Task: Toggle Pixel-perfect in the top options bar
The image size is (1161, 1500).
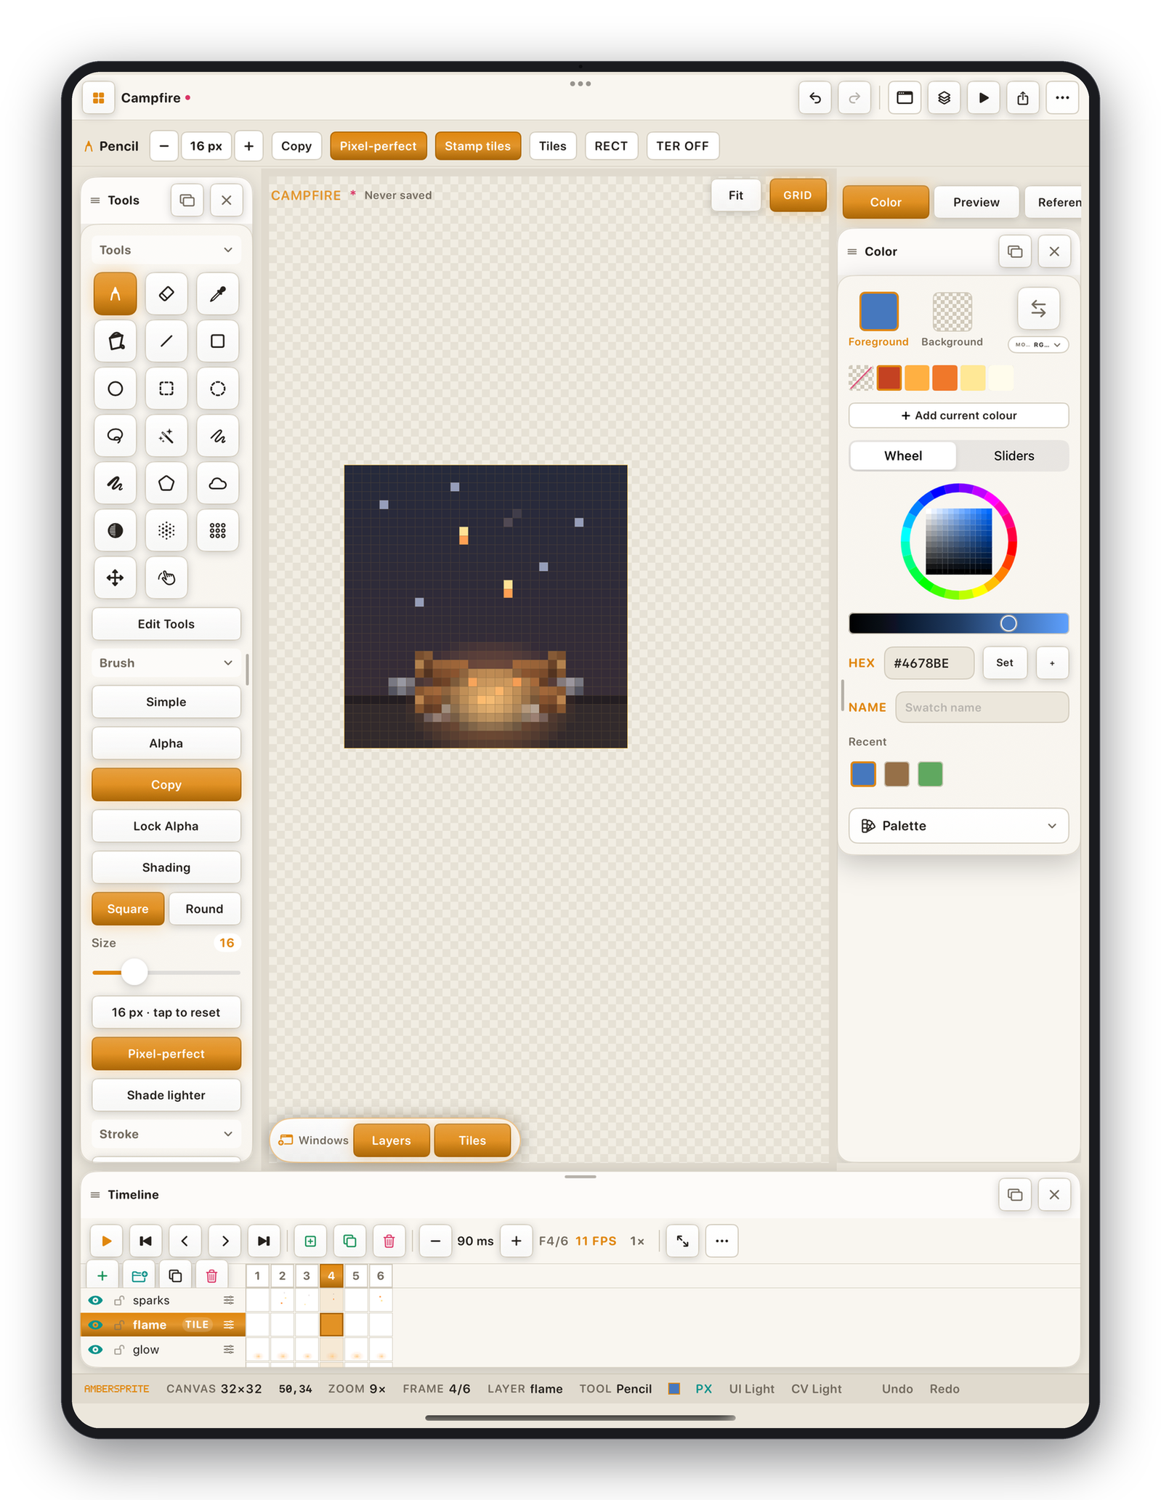Action: point(378,146)
